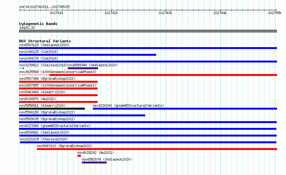Click the blue bar under nsv5506189
Screen dimensions: 286x175
coord(82,115)
